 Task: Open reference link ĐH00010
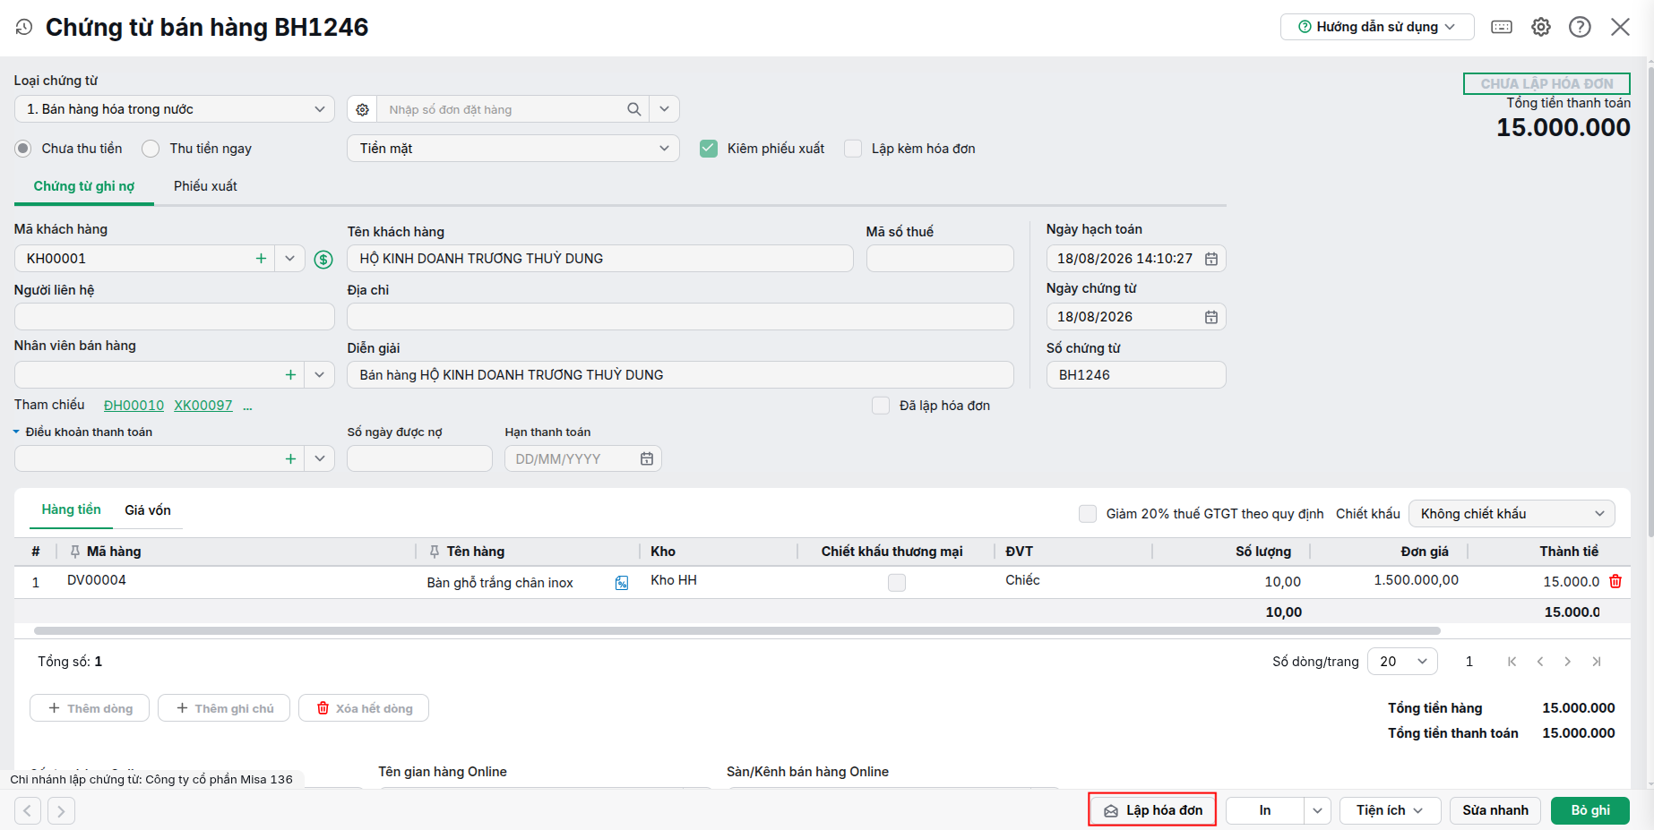[134, 406]
